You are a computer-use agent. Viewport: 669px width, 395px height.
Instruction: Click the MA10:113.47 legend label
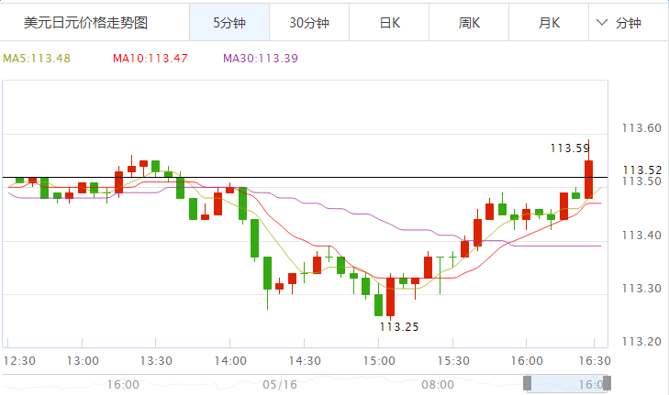151,59
